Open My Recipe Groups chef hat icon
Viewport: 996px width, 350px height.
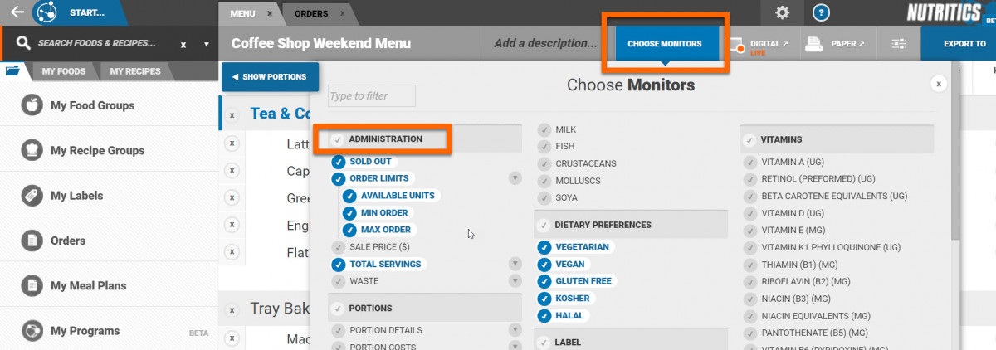coord(32,151)
